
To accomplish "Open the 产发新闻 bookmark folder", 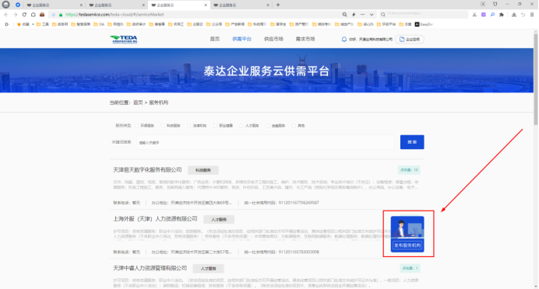I will click(x=235, y=24).
